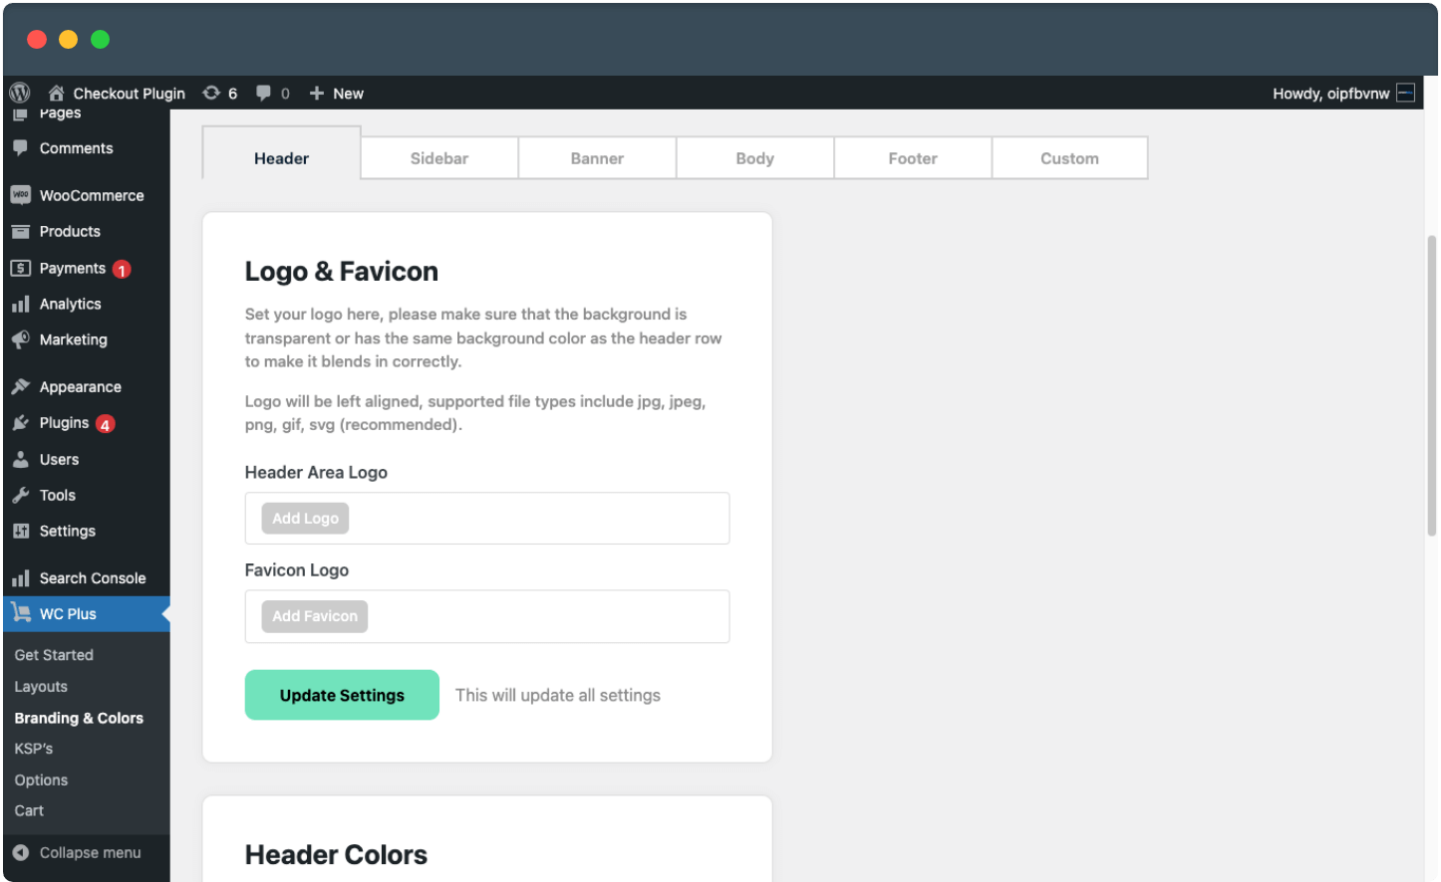Screen dimensions: 1441x882
Task: Click the Plugins plug icon
Action: pyautogui.click(x=20, y=422)
